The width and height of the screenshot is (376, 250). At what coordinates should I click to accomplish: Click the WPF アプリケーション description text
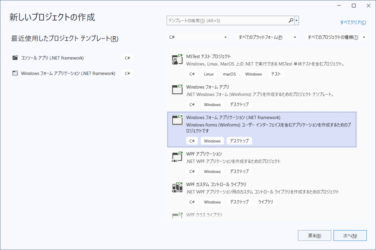tap(233, 161)
